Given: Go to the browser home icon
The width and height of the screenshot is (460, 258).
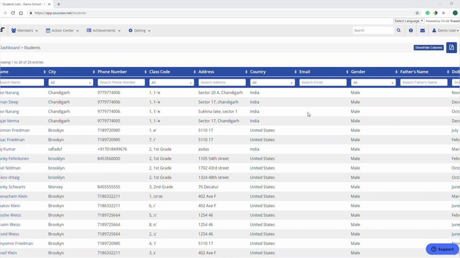Looking at the screenshot, I should [x=21, y=13].
